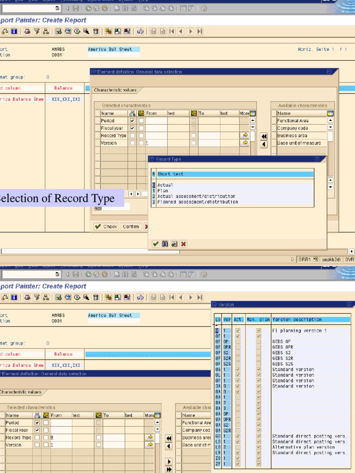
Task: Click Version From field in upper dialog
Action: (156, 143)
